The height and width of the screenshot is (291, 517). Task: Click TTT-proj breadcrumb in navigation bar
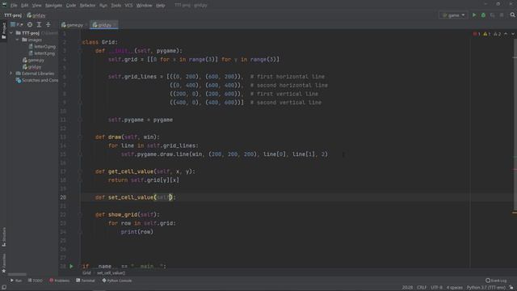click(13, 15)
